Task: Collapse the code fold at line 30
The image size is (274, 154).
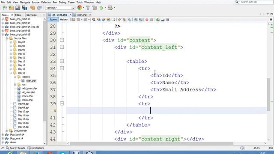Action: click(x=62, y=40)
